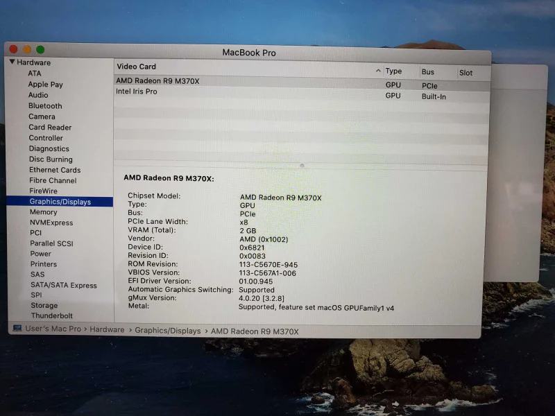Select Intel Iris Pro row
555x416 pixels.
(302, 93)
